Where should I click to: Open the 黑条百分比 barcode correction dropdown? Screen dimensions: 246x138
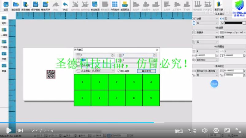coord(207,71)
